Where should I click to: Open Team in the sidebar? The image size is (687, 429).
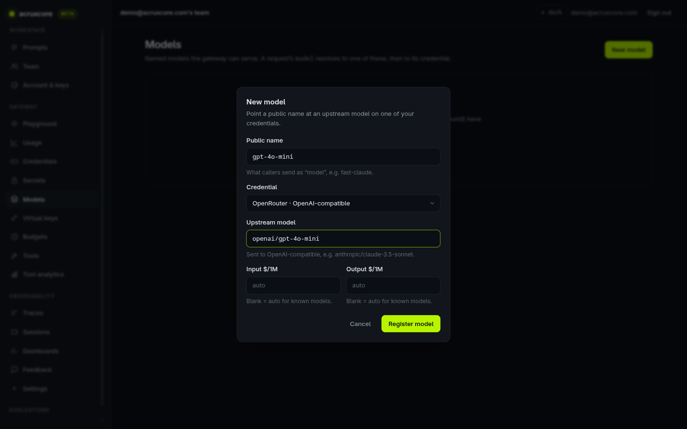[52, 66]
